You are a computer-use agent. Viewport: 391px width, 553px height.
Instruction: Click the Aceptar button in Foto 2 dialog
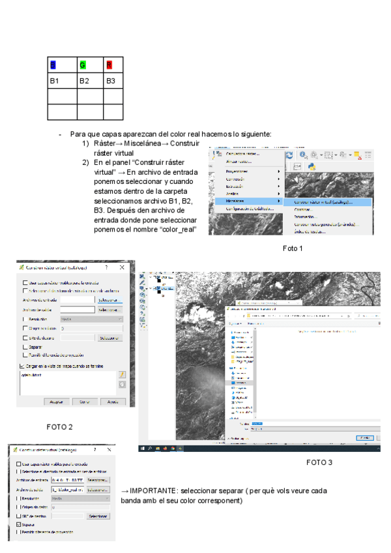point(57,402)
